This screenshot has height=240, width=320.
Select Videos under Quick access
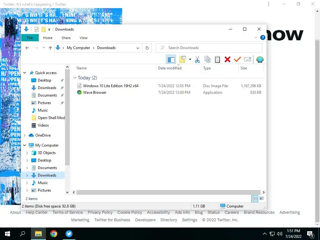point(43,125)
